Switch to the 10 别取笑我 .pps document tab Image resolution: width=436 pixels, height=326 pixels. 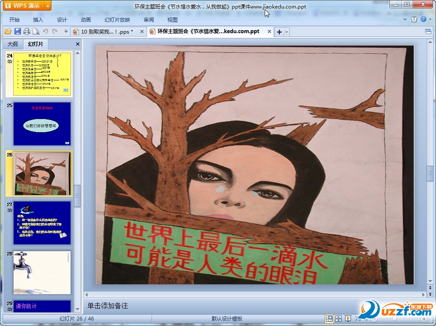tap(106, 32)
